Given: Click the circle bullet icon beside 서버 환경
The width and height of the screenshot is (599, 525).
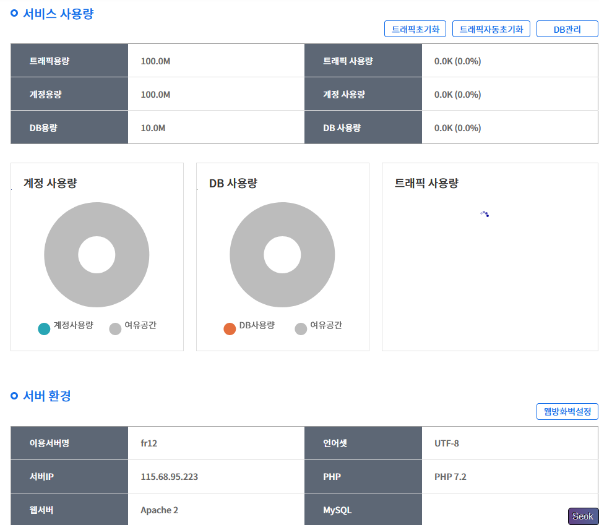Looking at the screenshot, I should click(14, 396).
